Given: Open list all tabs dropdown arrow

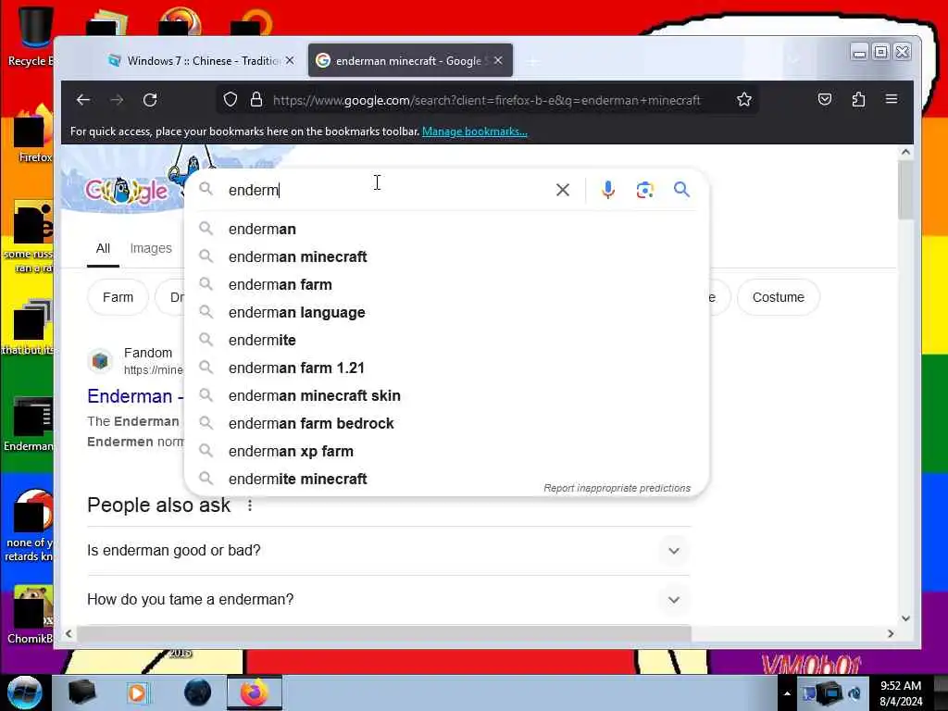Looking at the screenshot, I should click(x=793, y=60).
